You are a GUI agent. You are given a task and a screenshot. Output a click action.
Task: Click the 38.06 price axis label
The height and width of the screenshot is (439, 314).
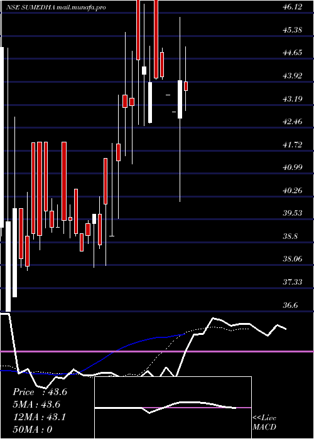click(293, 259)
